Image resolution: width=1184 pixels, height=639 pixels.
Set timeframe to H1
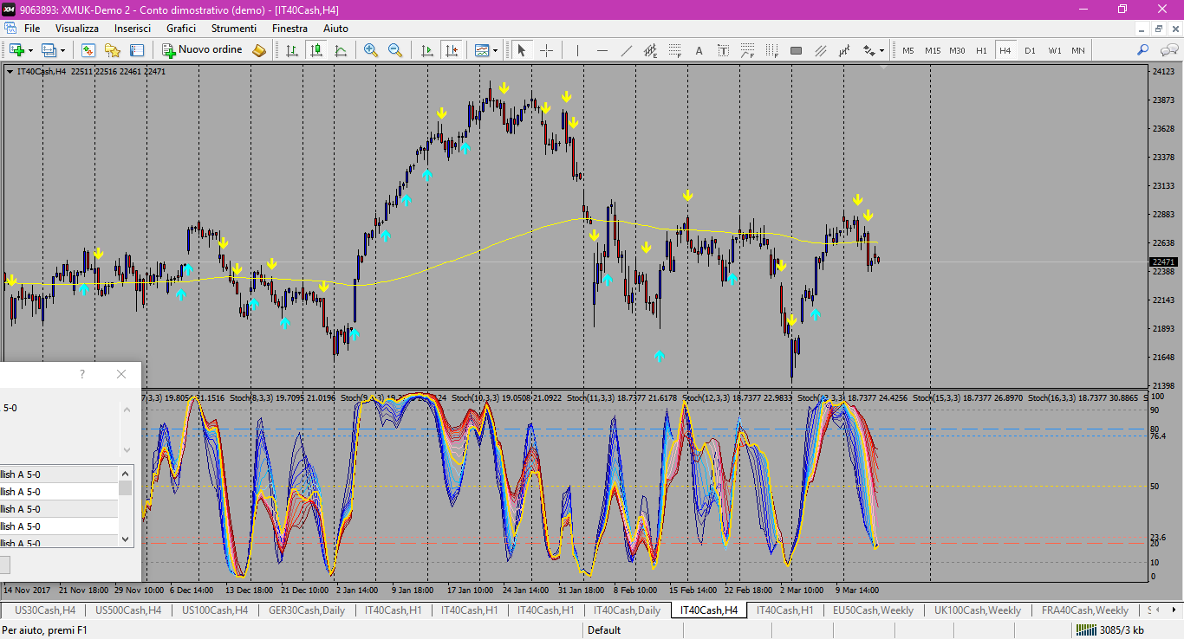click(981, 50)
